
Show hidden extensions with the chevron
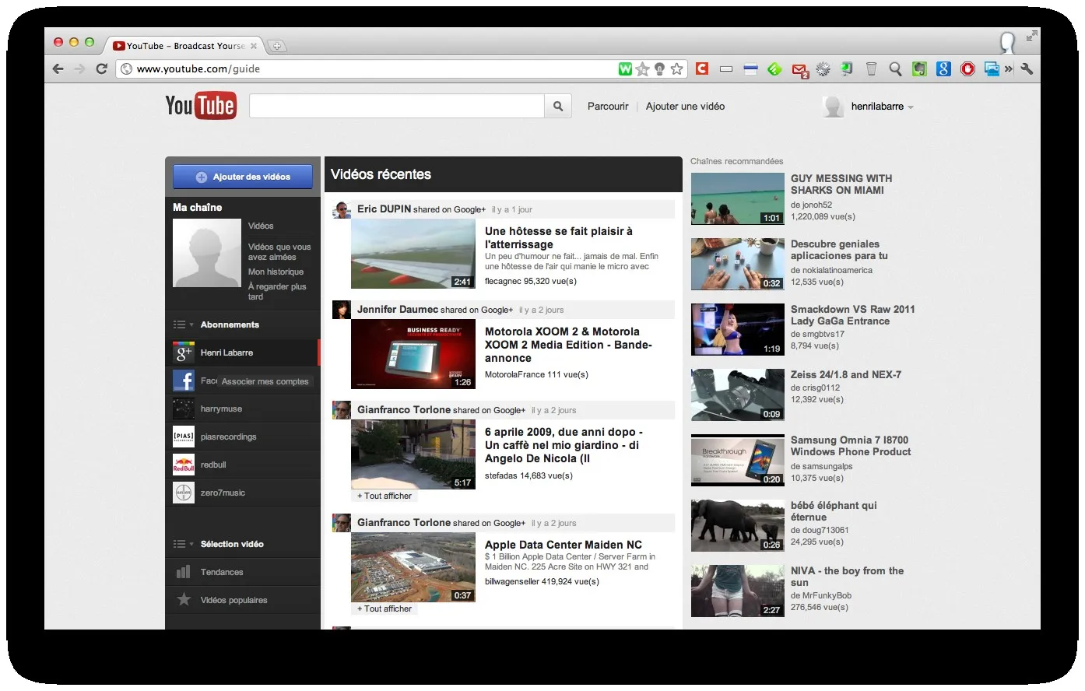pos(1009,68)
